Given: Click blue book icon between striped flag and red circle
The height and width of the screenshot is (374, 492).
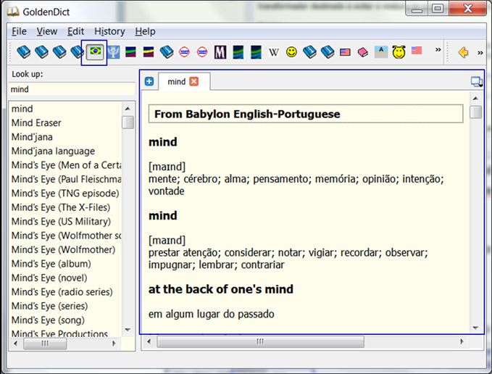Looking at the screenshot, I should [x=167, y=52].
